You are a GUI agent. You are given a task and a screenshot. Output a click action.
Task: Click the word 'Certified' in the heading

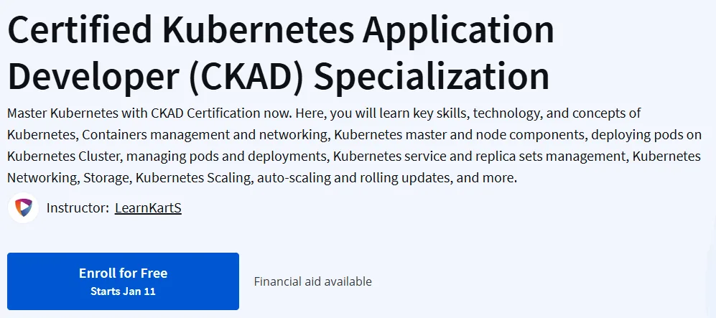pyautogui.click(x=80, y=29)
